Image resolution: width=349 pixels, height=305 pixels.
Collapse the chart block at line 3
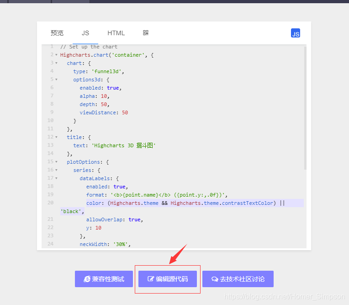coord(56,63)
